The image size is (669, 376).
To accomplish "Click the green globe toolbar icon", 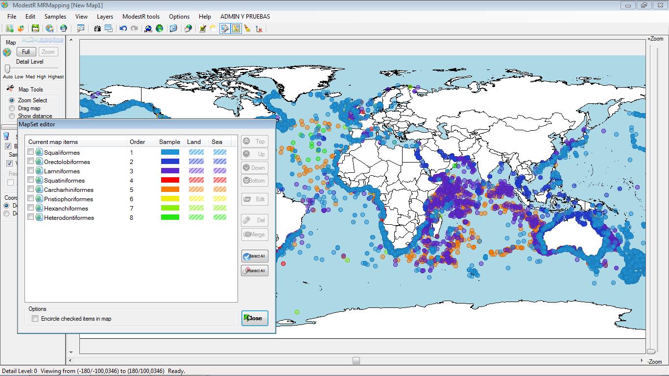I will (x=159, y=29).
